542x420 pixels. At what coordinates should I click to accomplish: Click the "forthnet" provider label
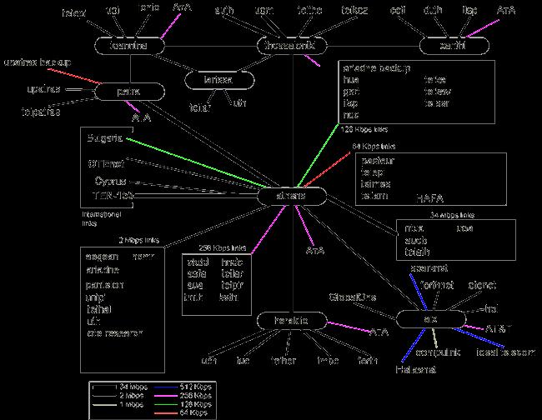(x=437, y=285)
